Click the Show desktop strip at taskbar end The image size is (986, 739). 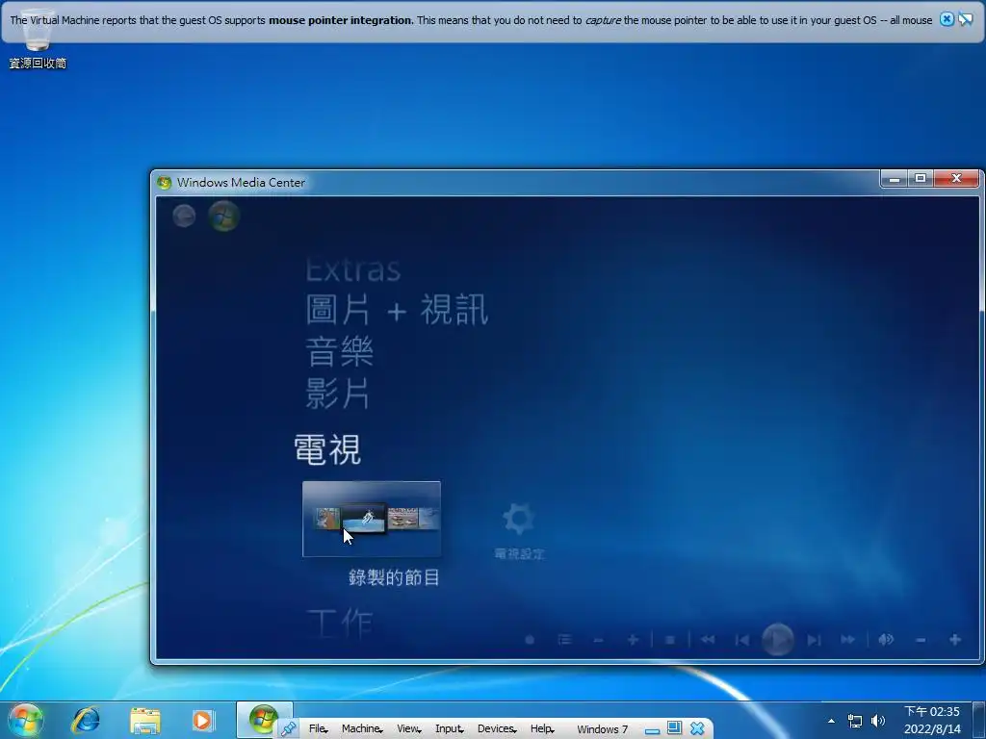tap(979, 720)
